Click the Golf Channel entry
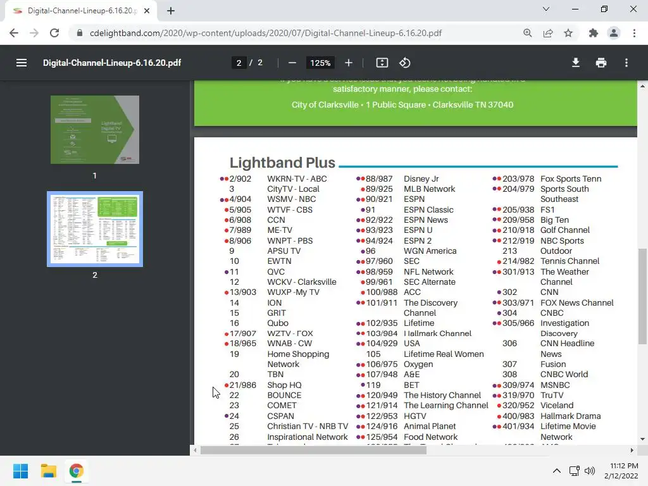648x486 pixels. point(565,230)
